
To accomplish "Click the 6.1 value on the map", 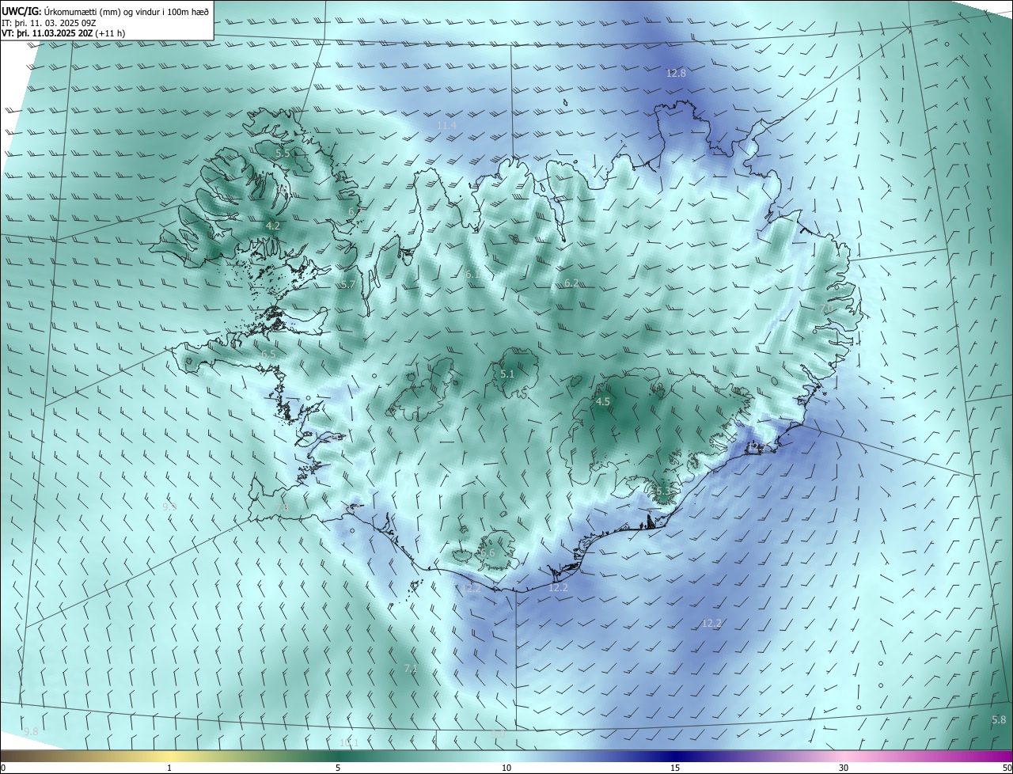I will 472,274.
